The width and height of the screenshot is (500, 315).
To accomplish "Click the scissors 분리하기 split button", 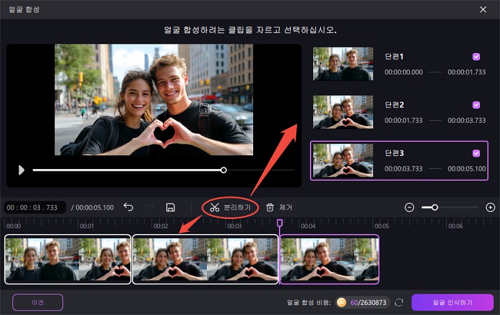I will tap(230, 208).
